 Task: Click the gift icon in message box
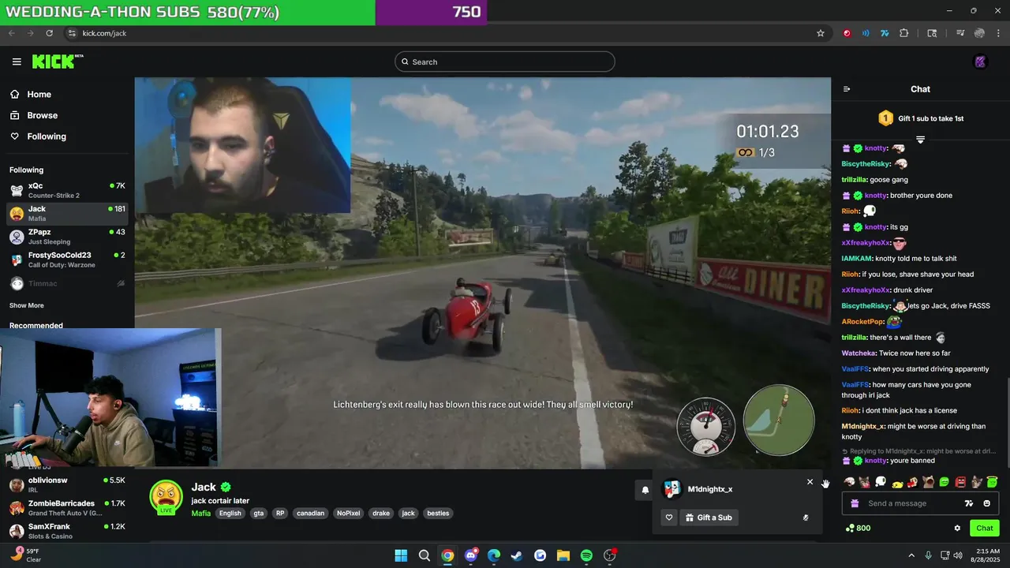[853, 503]
